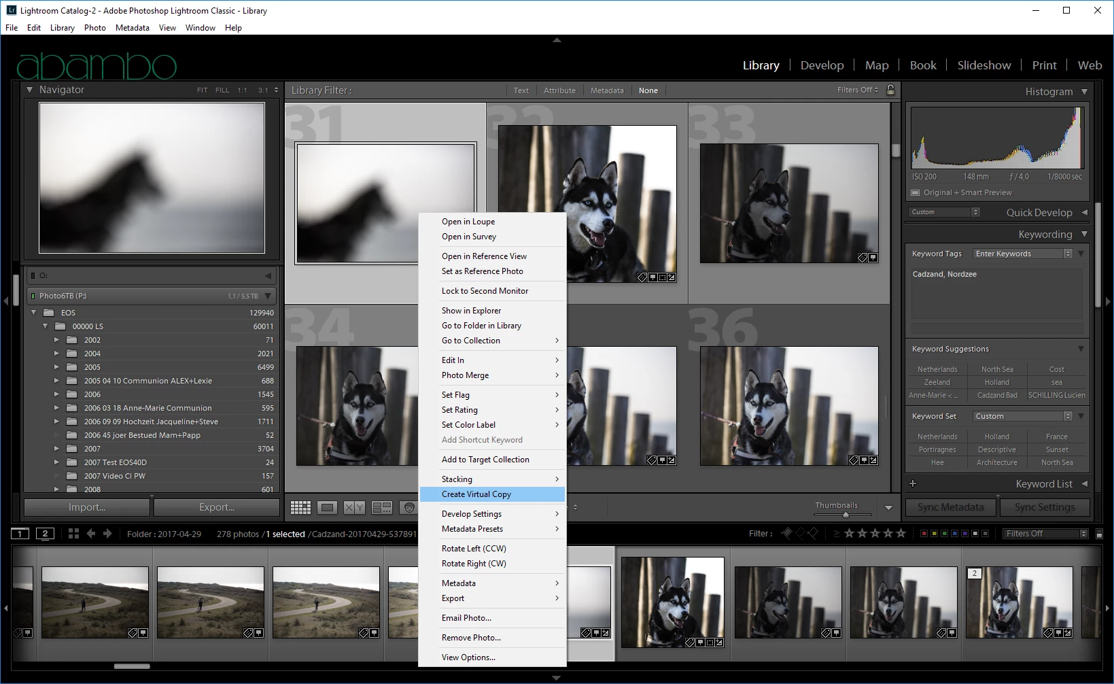Viewport: 1114px width, 684px height.
Task: Open Compare (XY) view
Action: pyautogui.click(x=355, y=507)
